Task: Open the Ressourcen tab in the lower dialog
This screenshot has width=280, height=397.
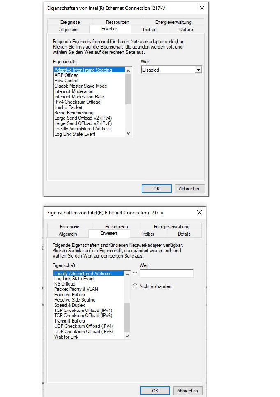Action: 116,227
